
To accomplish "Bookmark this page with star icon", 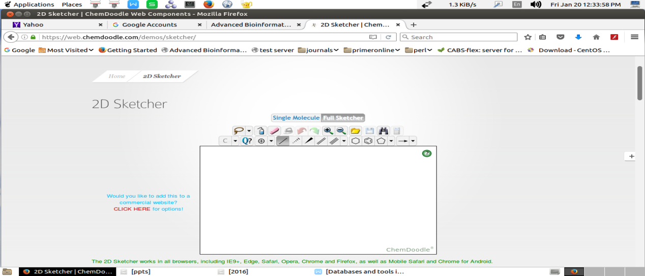I will (528, 37).
